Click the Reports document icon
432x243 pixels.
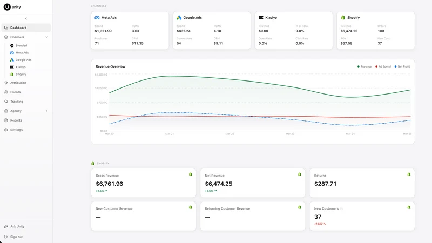pos(6,120)
